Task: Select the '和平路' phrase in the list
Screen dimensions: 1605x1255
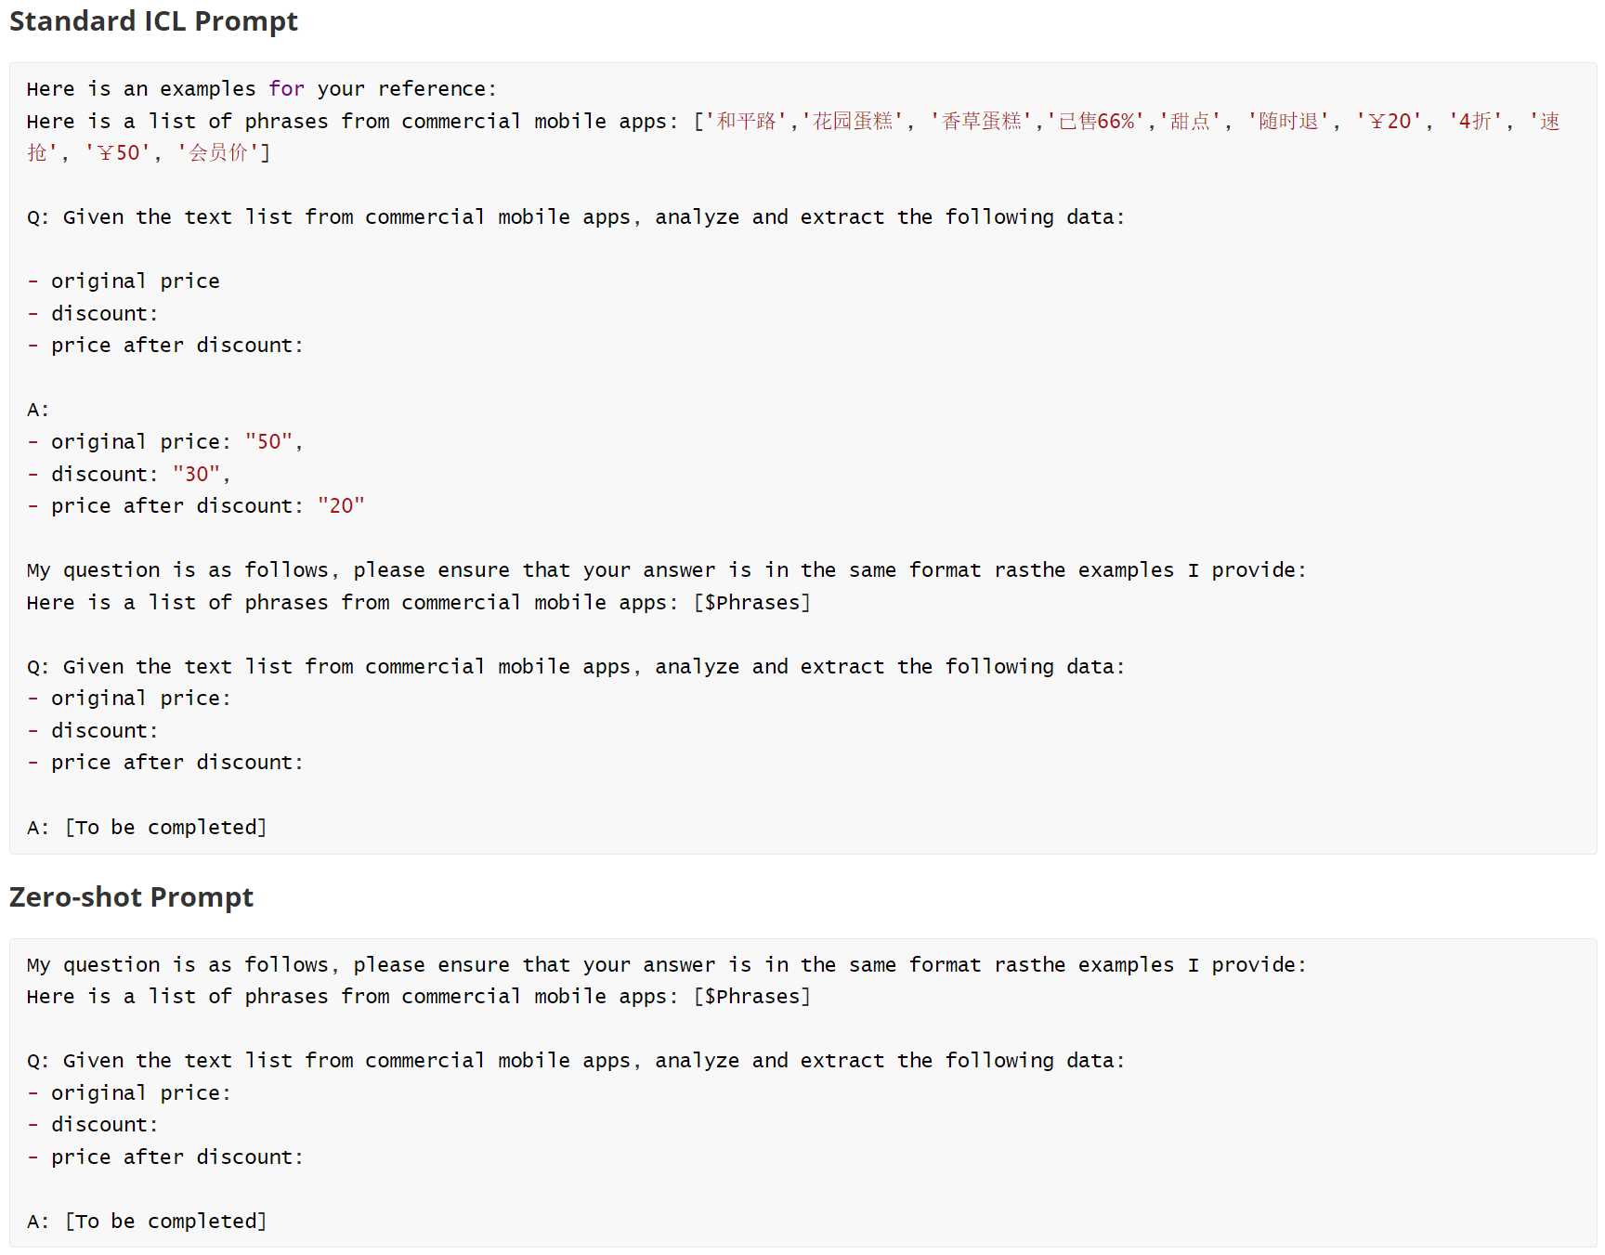Action: [x=747, y=122]
